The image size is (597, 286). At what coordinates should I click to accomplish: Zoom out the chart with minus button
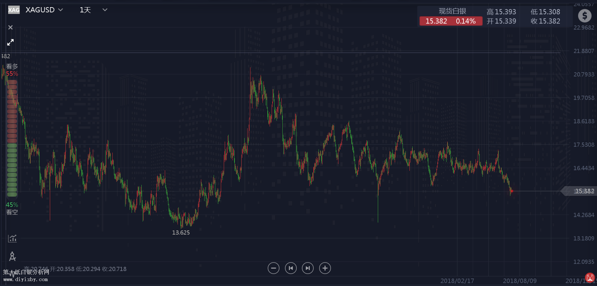click(x=273, y=268)
